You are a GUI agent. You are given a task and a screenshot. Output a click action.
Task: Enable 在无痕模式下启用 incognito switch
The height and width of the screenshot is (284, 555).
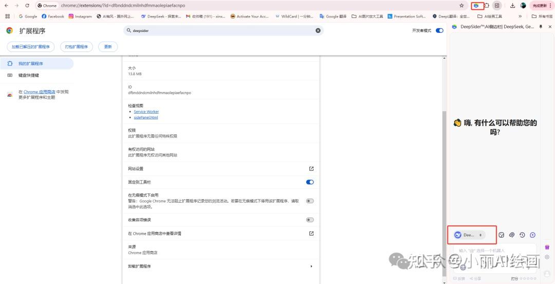310,201
